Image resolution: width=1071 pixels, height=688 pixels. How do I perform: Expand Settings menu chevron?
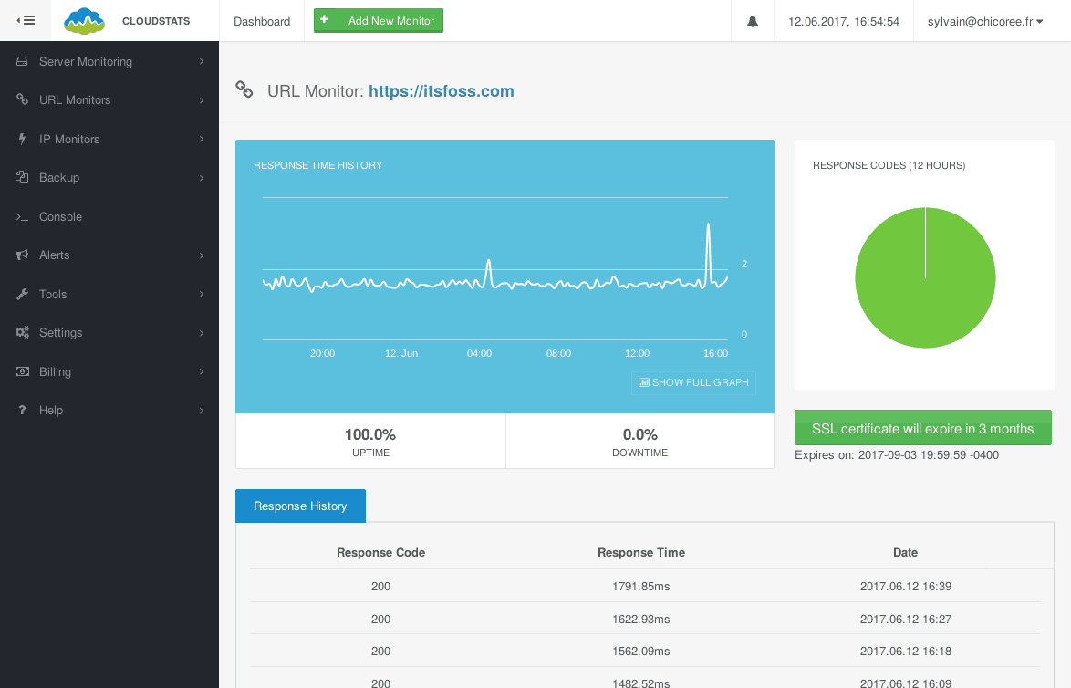click(202, 333)
